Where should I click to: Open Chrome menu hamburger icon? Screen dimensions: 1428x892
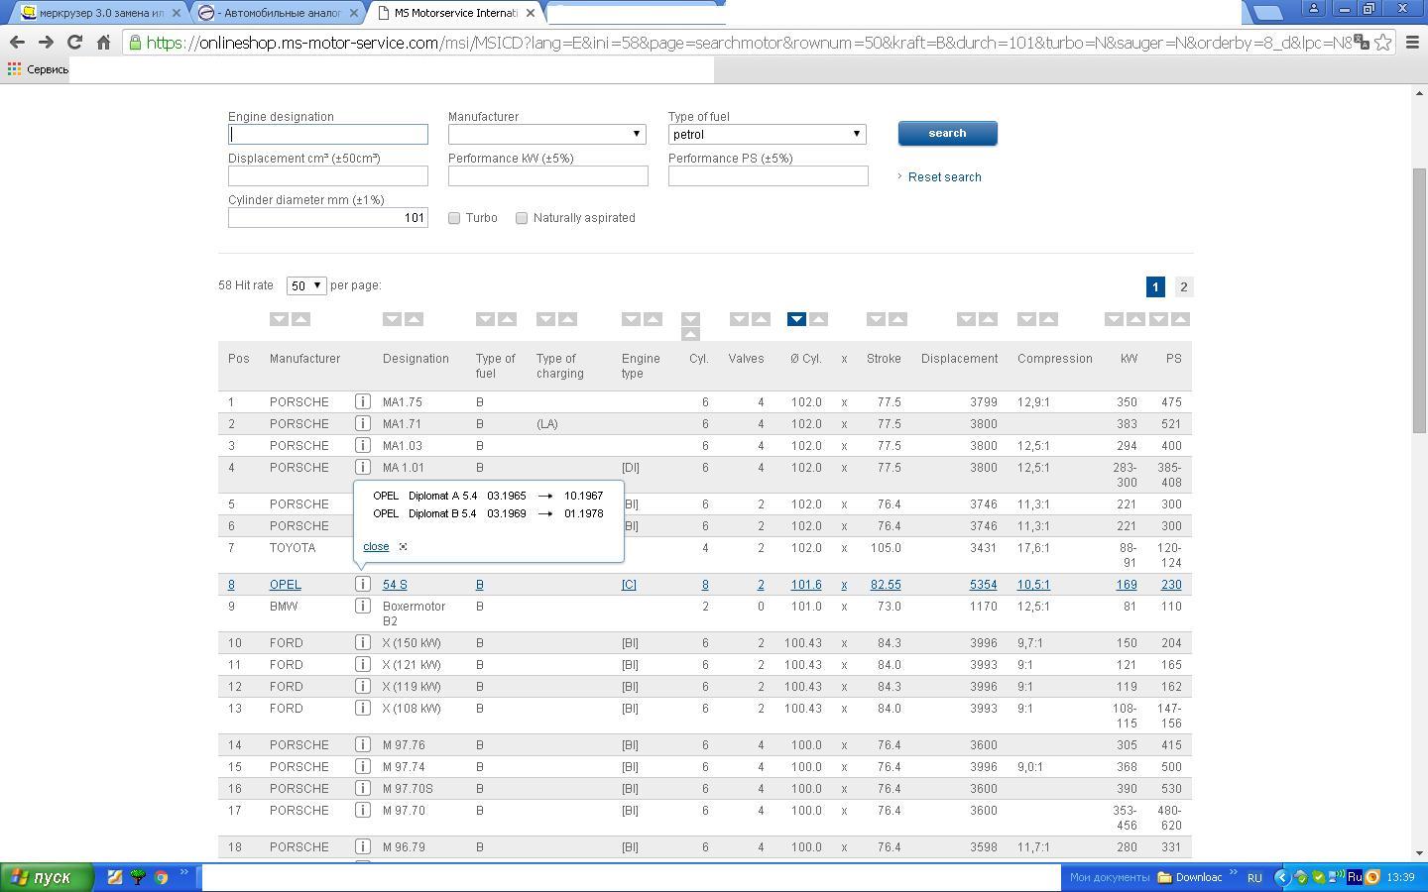1412,43
